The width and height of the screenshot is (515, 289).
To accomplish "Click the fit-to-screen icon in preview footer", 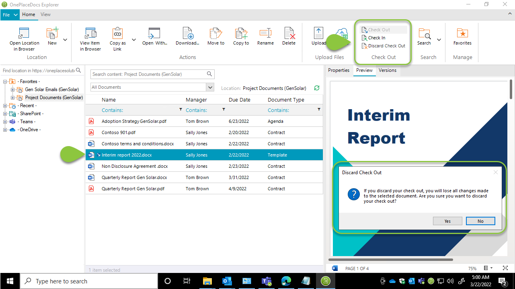I will [x=505, y=268].
